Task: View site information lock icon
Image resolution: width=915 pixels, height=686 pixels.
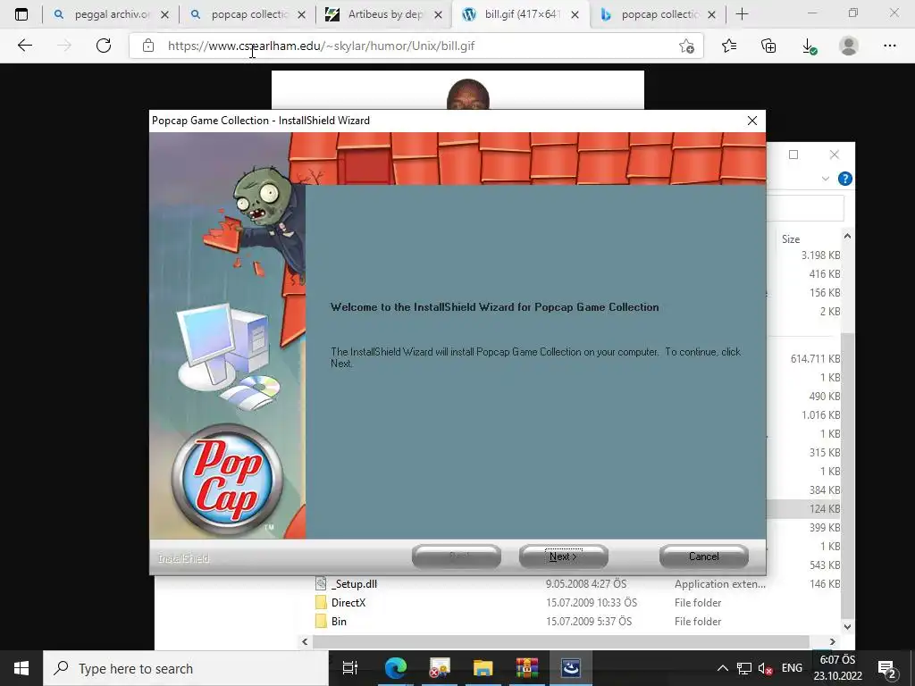Action: point(148,46)
